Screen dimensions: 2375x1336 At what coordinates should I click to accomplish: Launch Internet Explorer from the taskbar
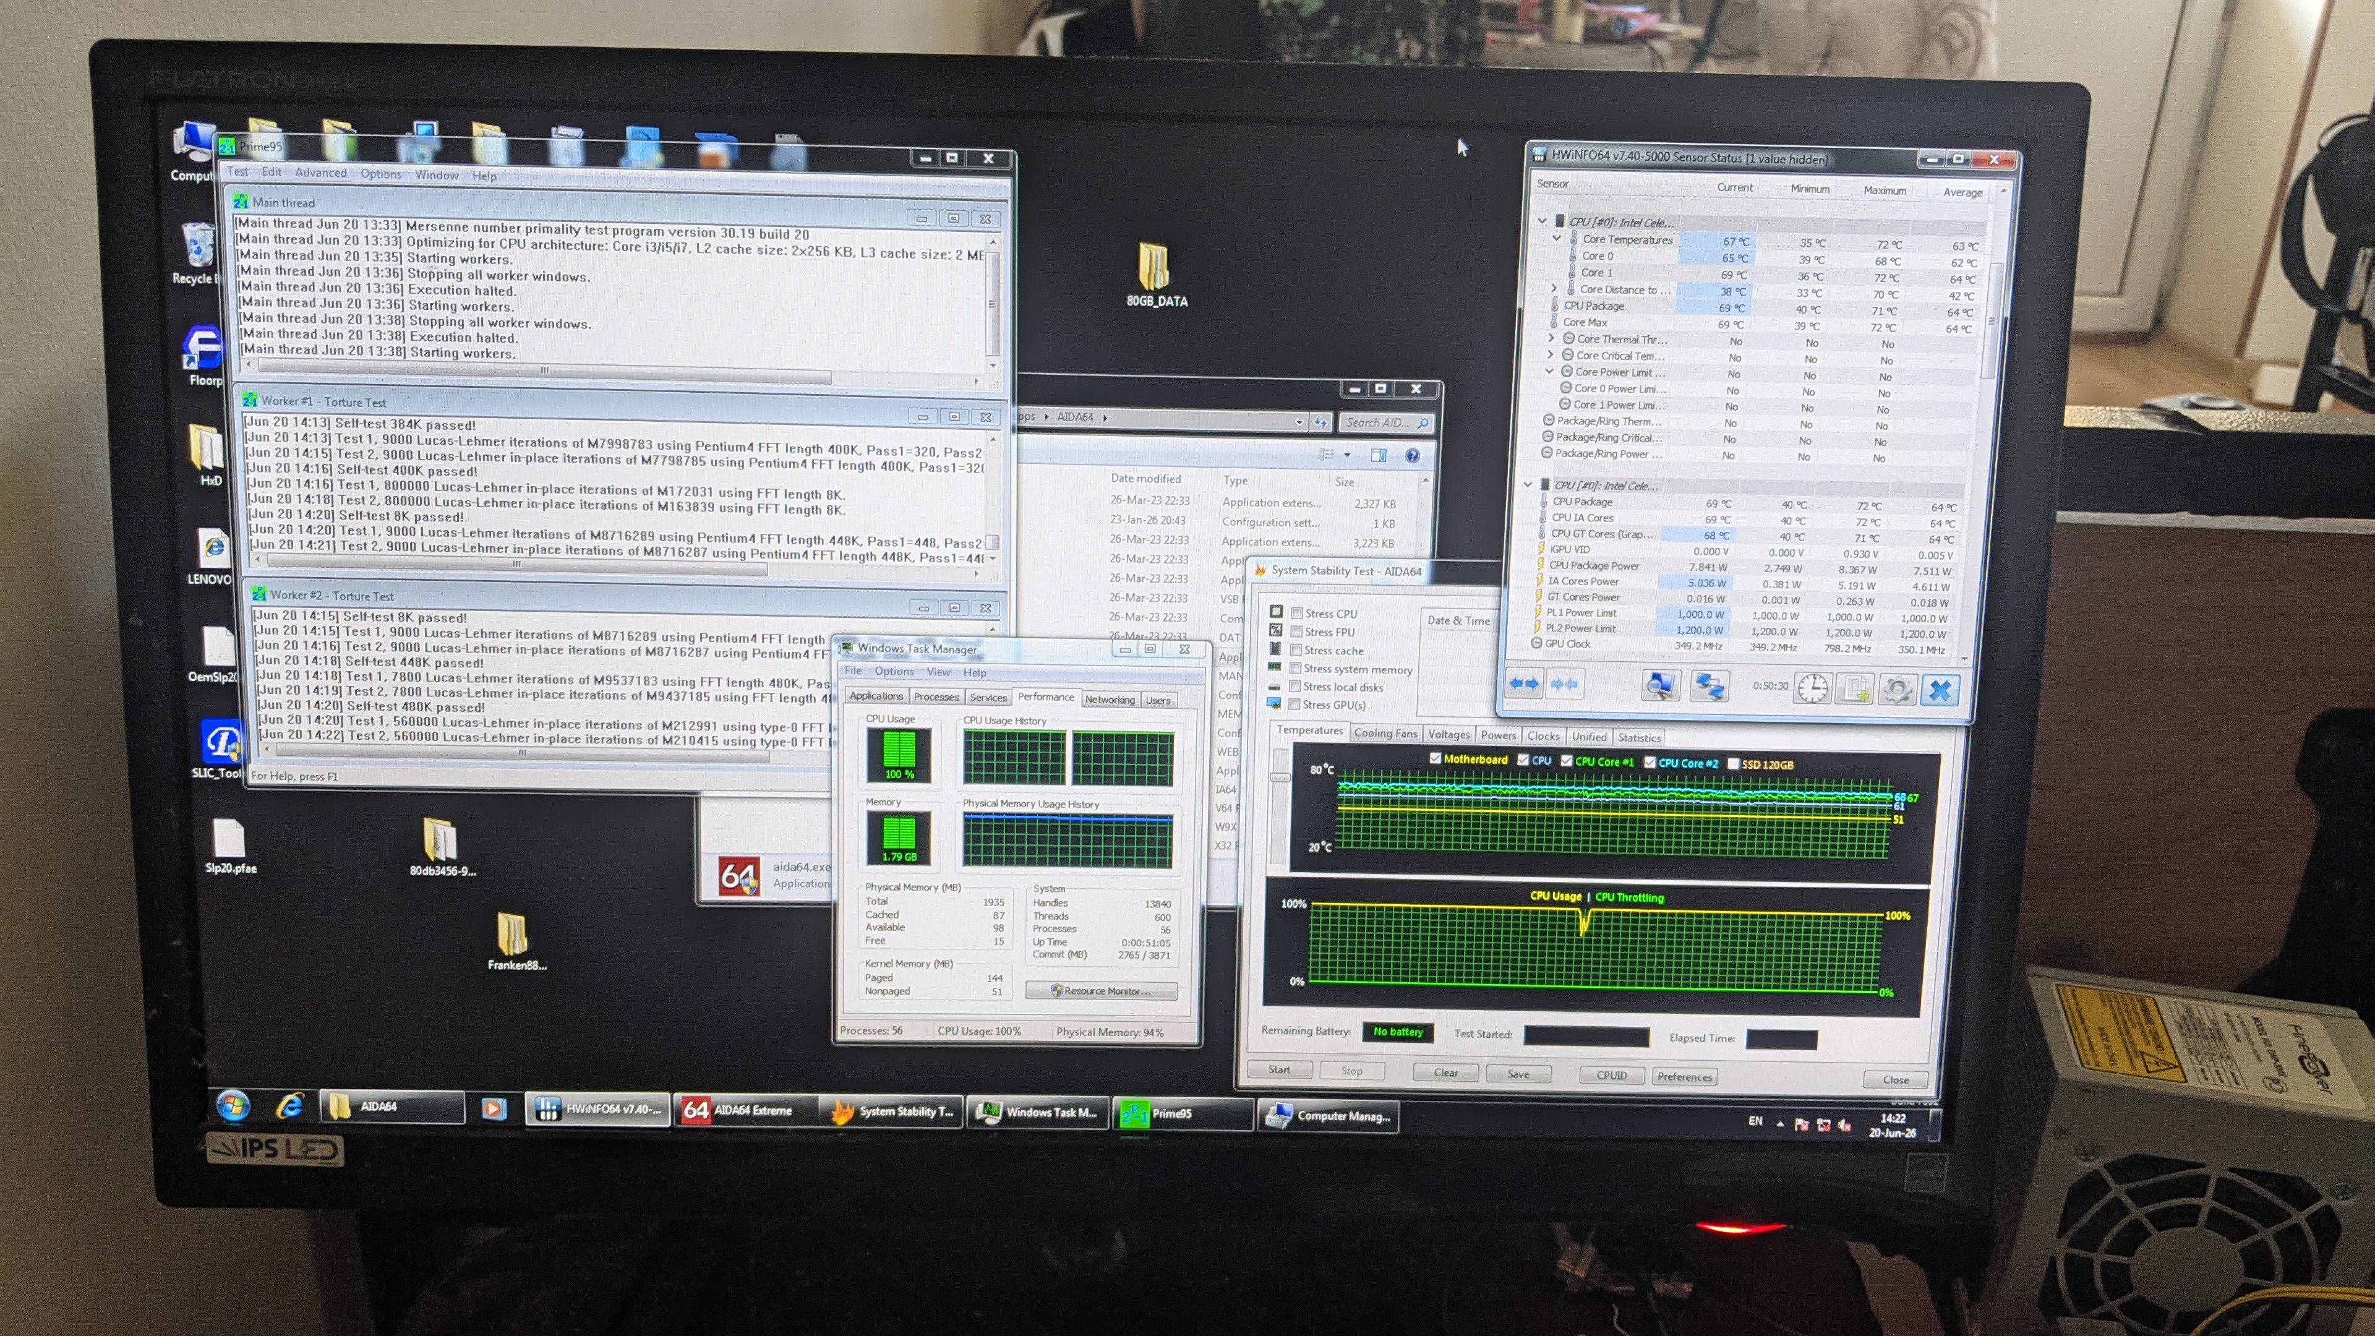pyautogui.click(x=289, y=1105)
